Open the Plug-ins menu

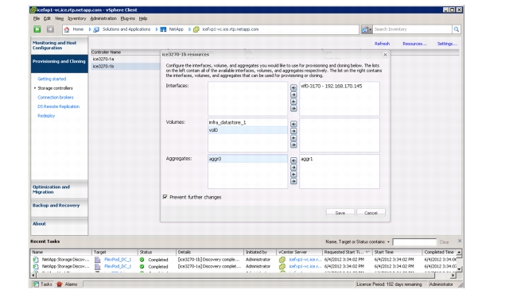(127, 19)
